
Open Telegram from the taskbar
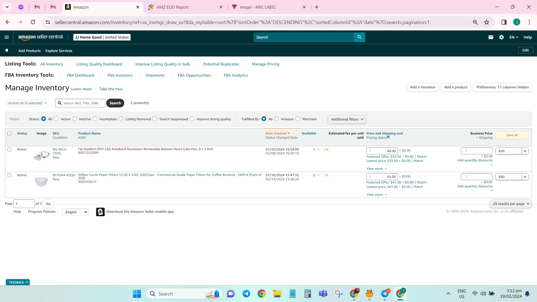[246, 294]
